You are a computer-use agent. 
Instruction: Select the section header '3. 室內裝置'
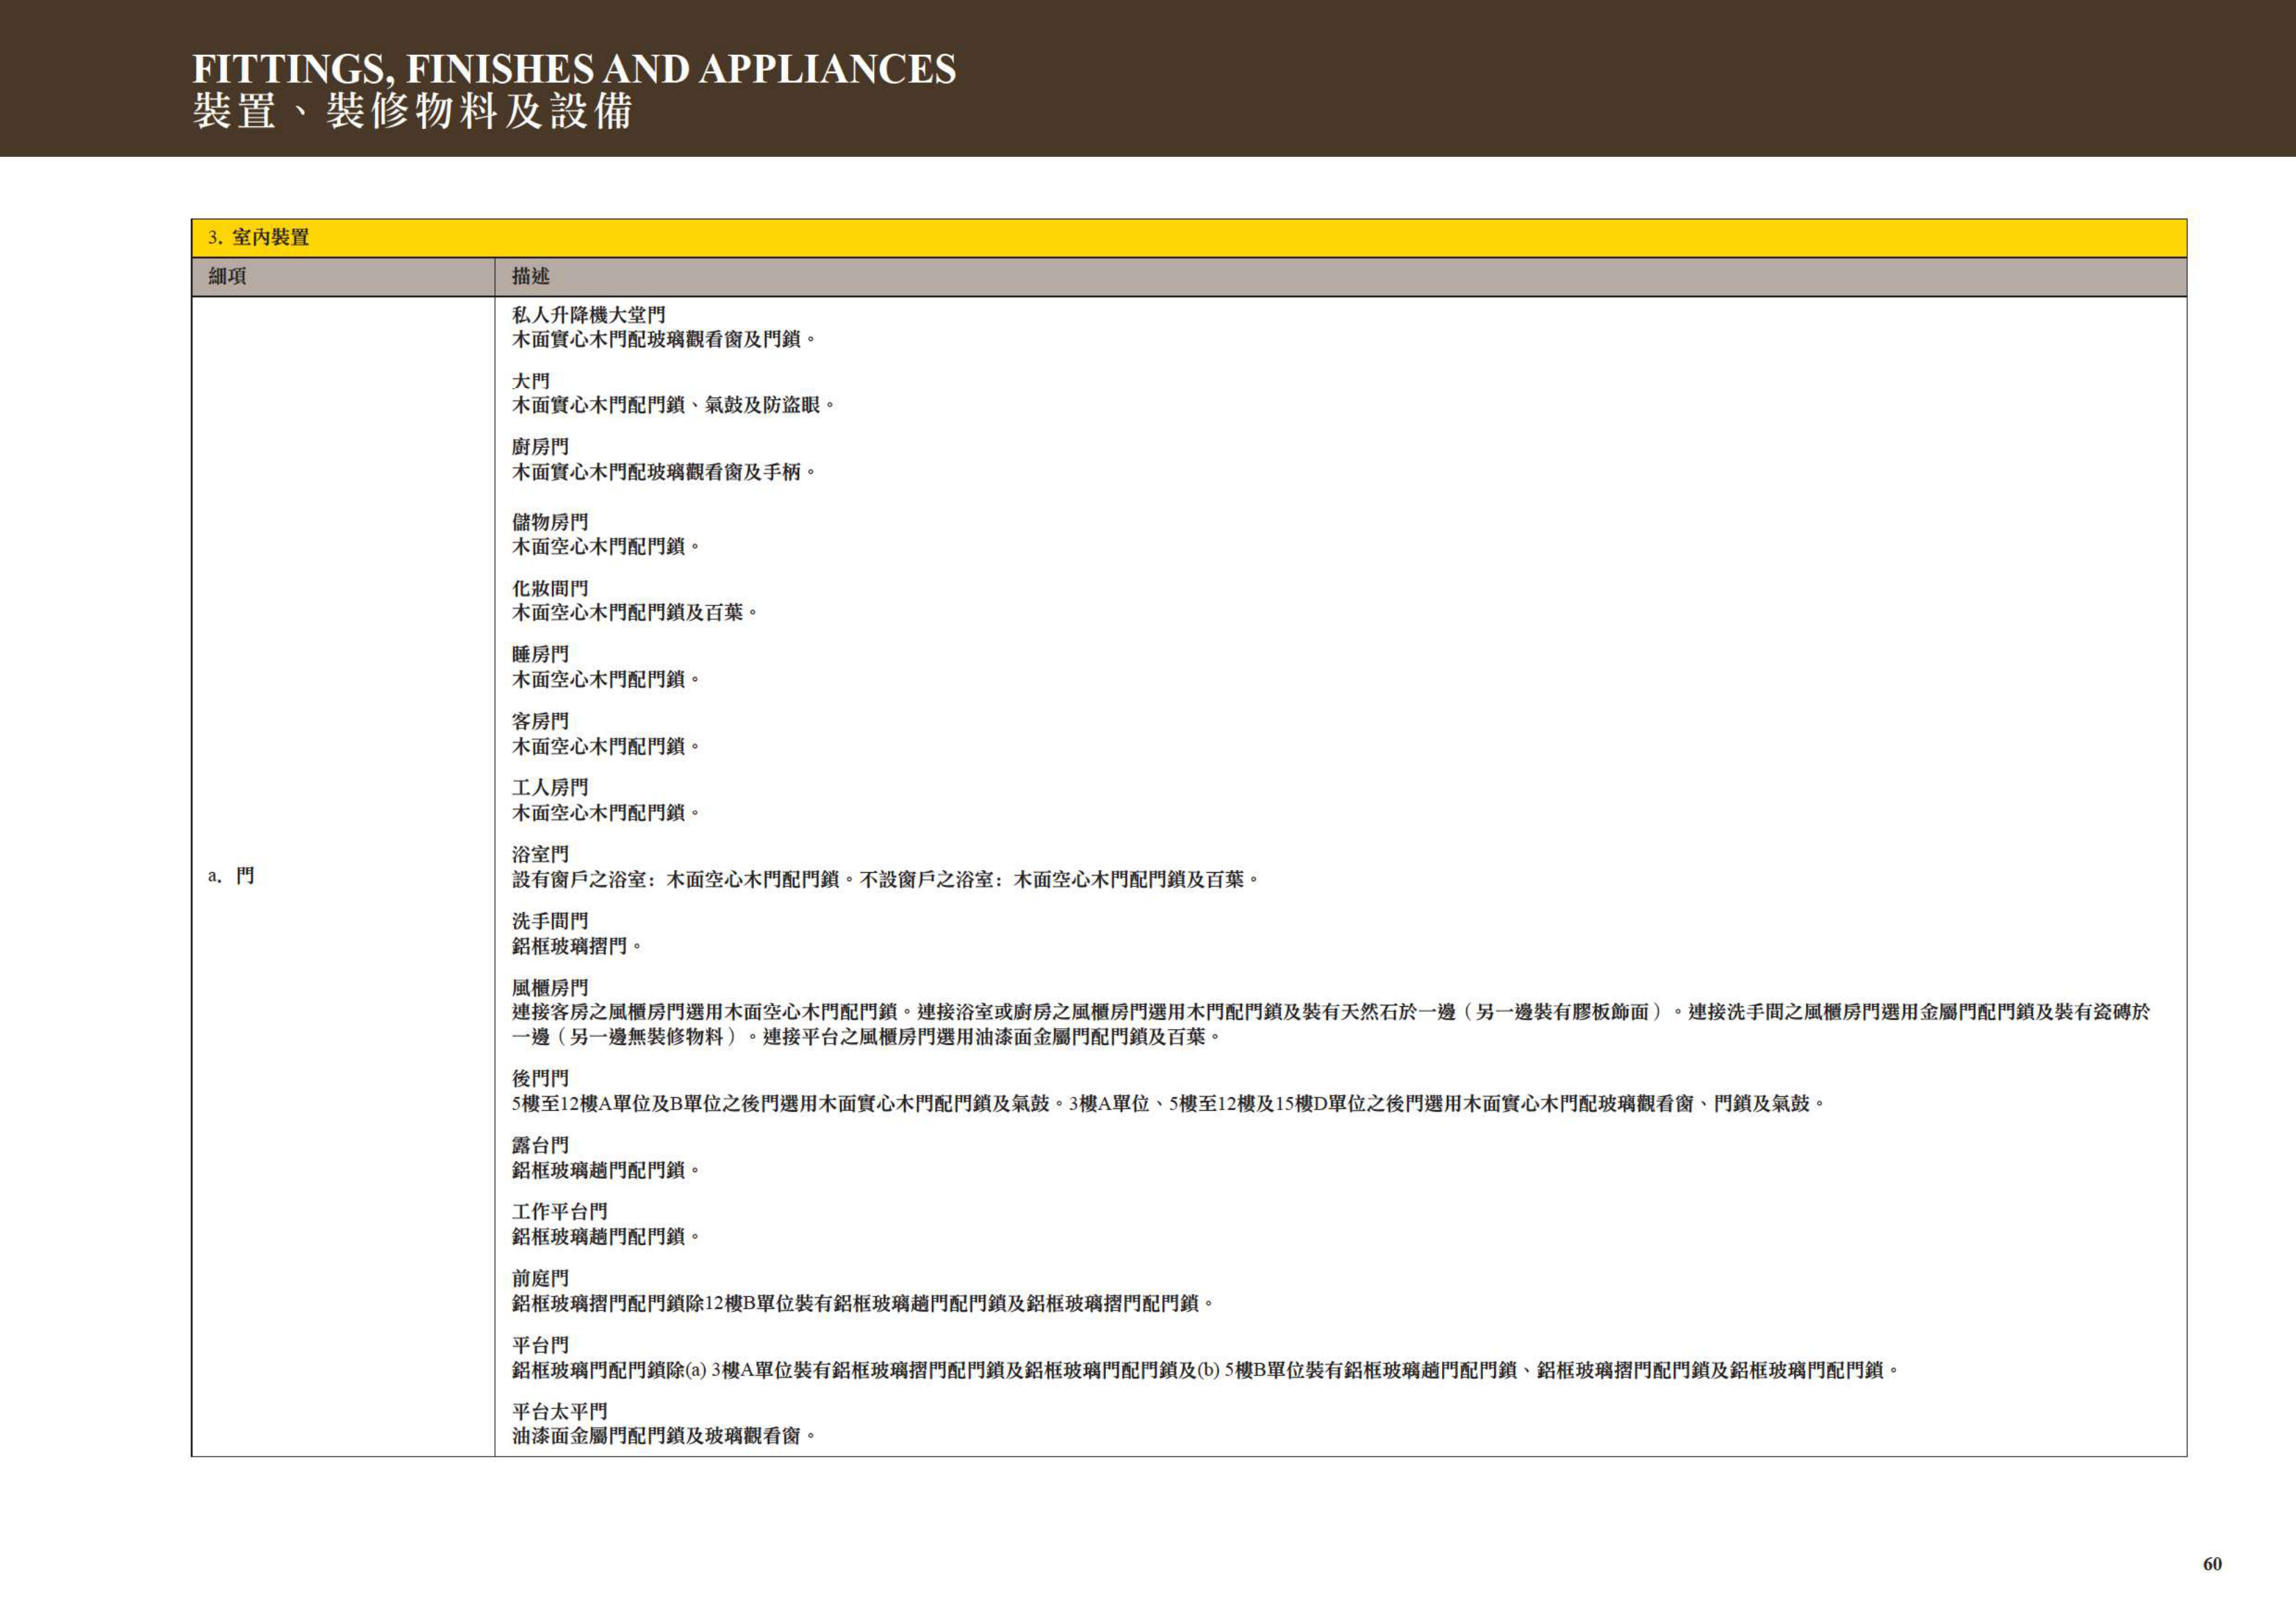pyautogui.click(x=259, y=238)
